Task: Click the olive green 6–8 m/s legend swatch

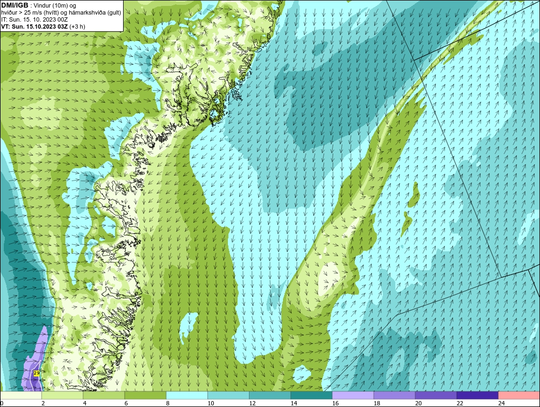Action: pyautogui.click(x=145, y=395)
